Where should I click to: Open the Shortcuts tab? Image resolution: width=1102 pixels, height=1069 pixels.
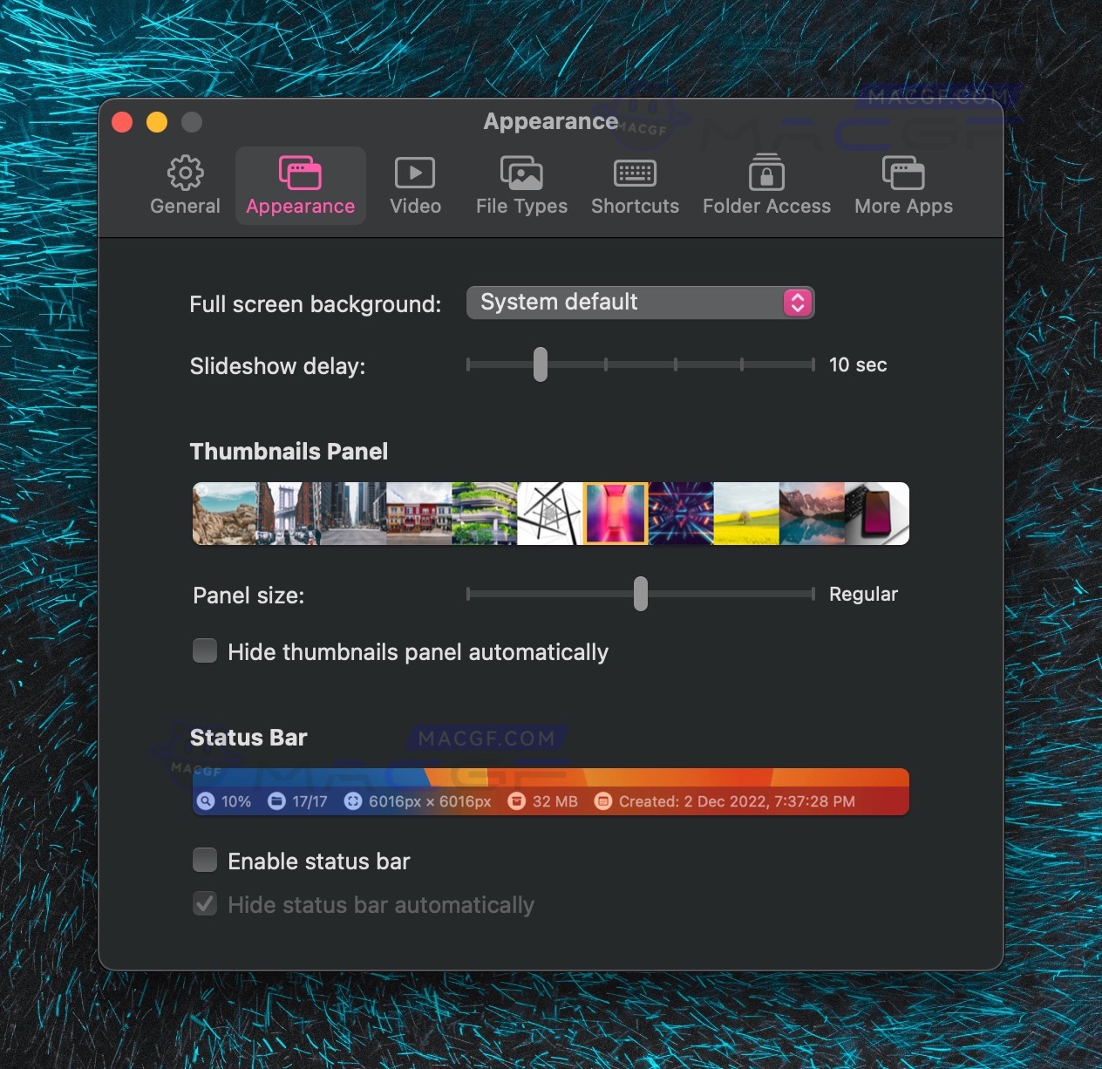pyautogui.click(x=635, y=185)
